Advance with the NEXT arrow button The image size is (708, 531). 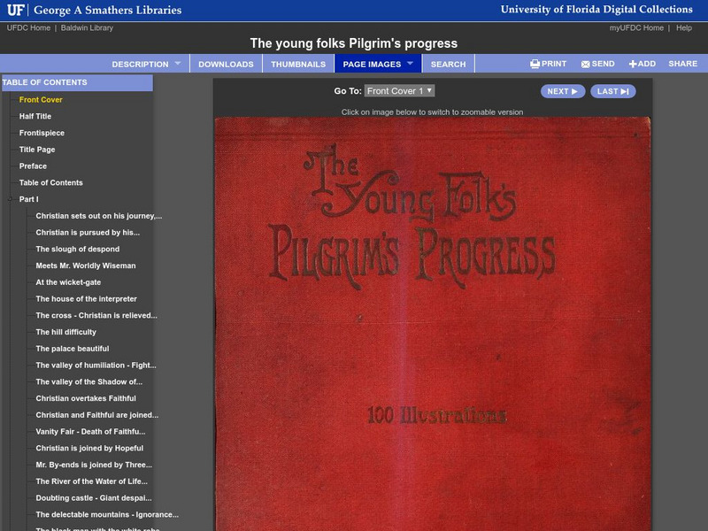coord(561,91)
